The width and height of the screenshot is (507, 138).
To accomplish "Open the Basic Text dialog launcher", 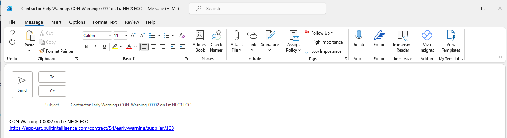I will [x=186, y=59].
